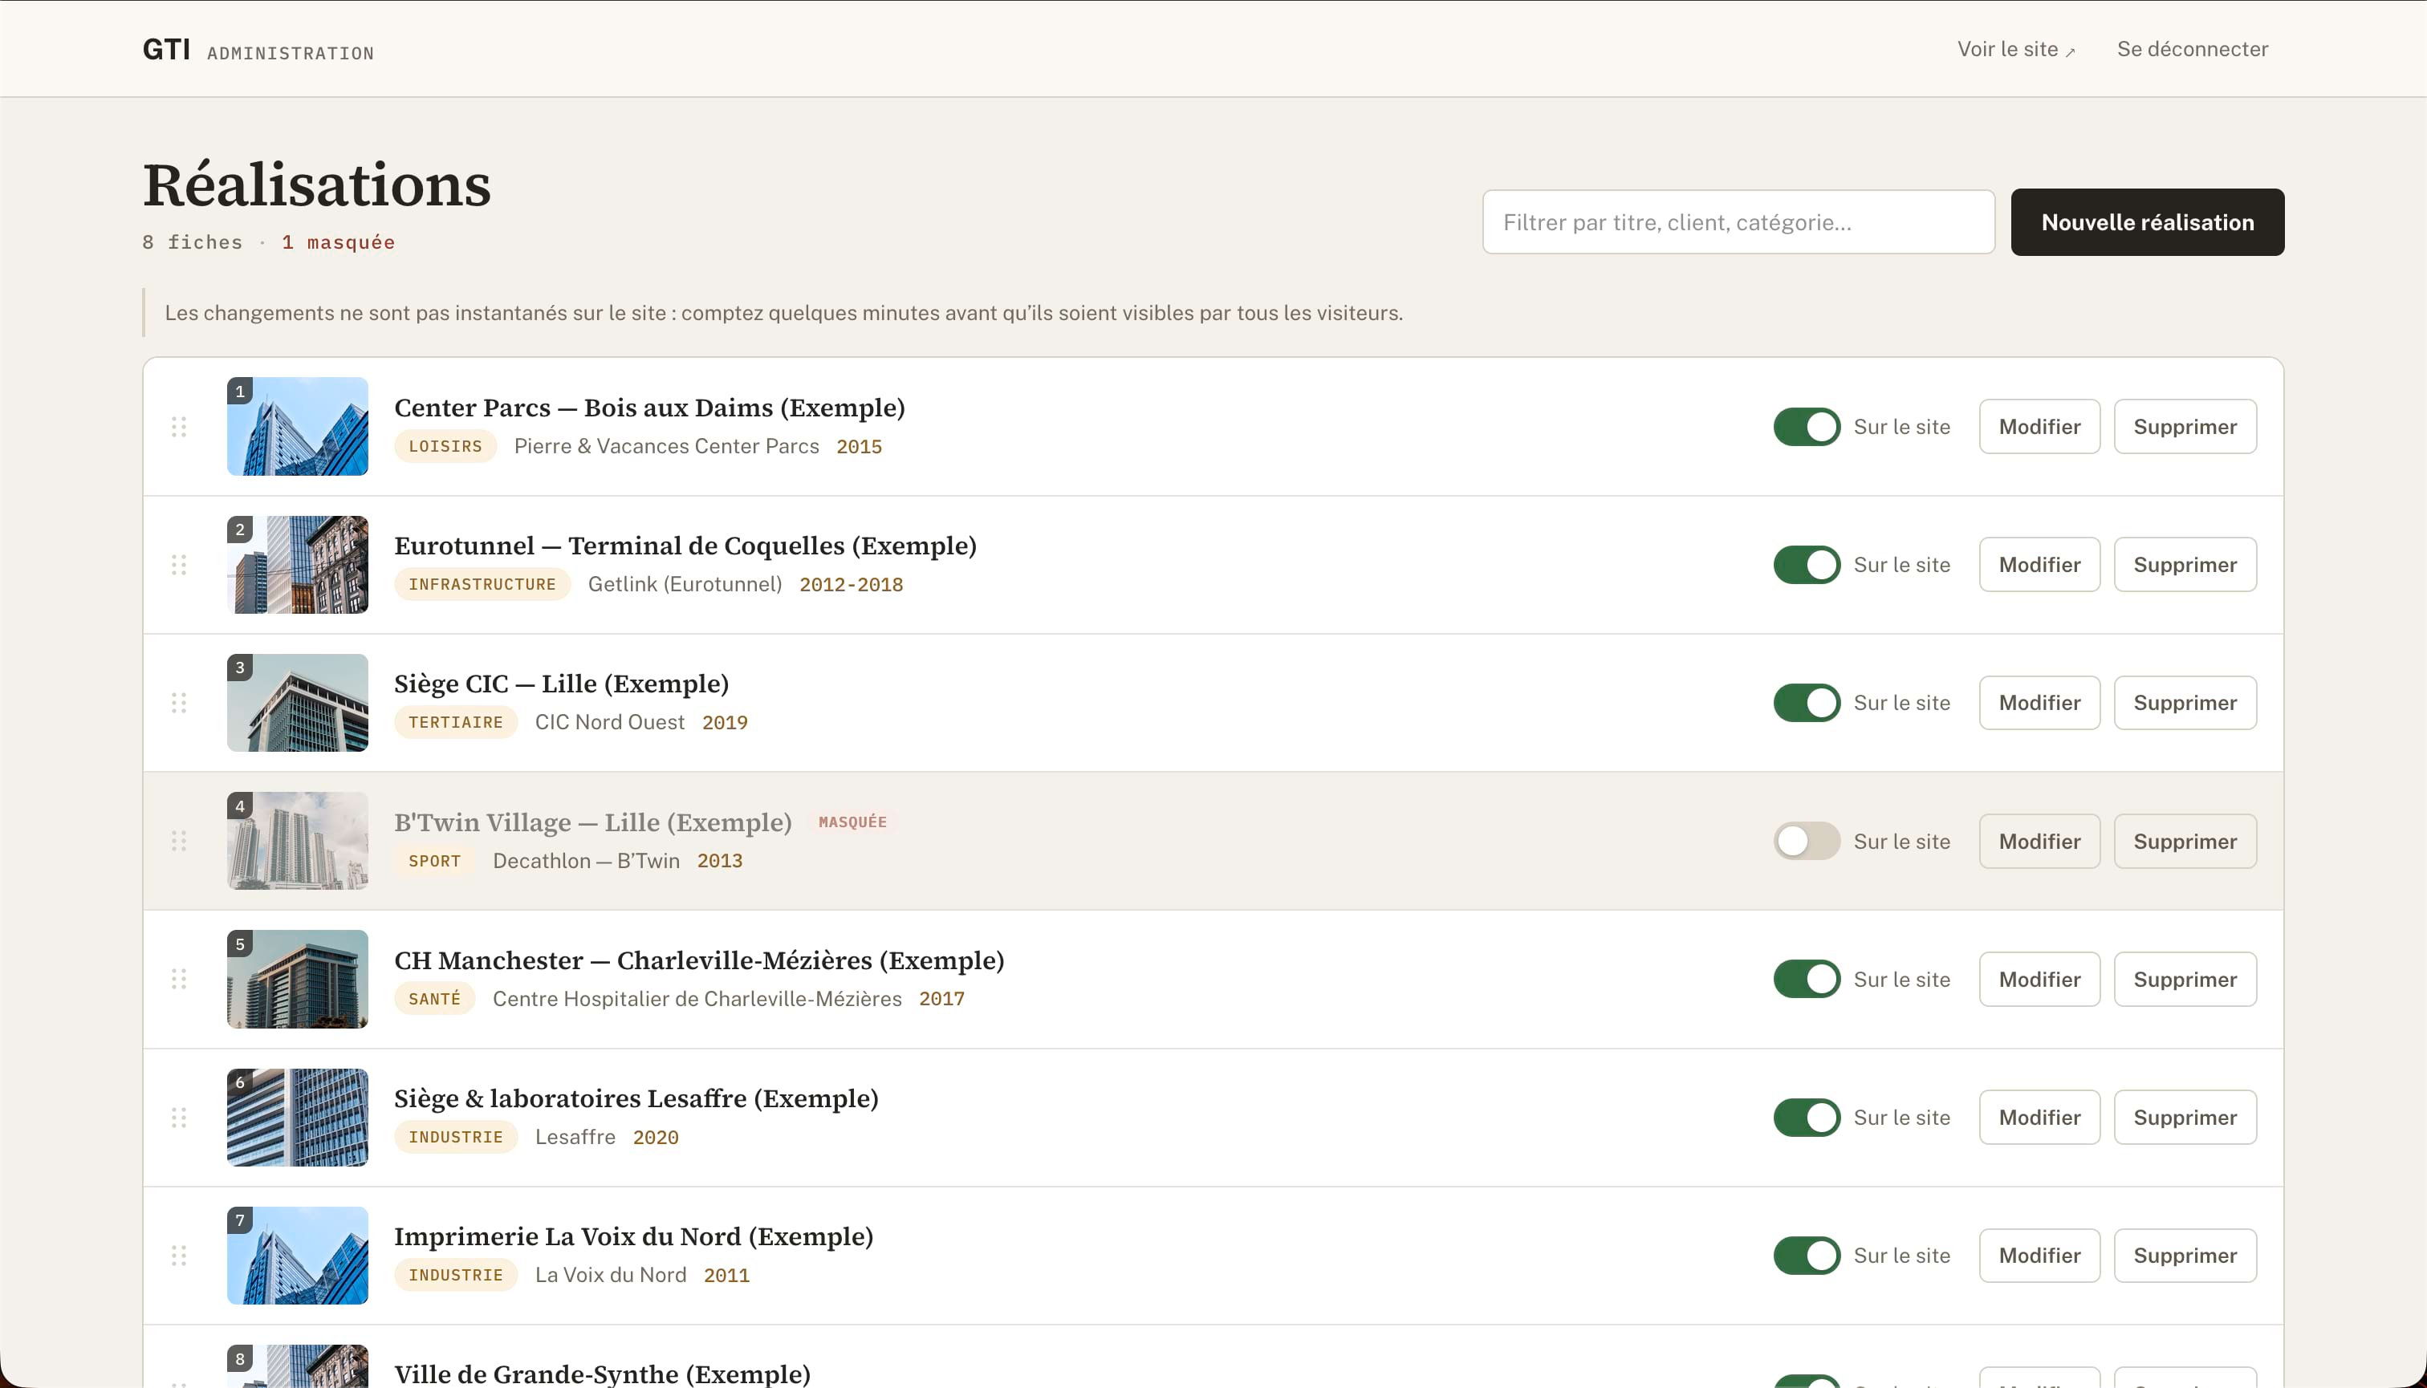
Task: Click Supprimer for B'Twin Village — Lille
Action: [x=2185, y=841]
